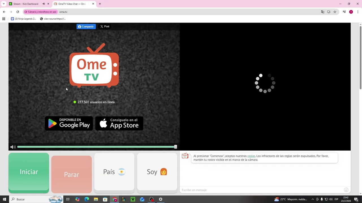Click the tray microphone icon
The width and height of the screenshot is (362, 203).
(x=322, y=199)
